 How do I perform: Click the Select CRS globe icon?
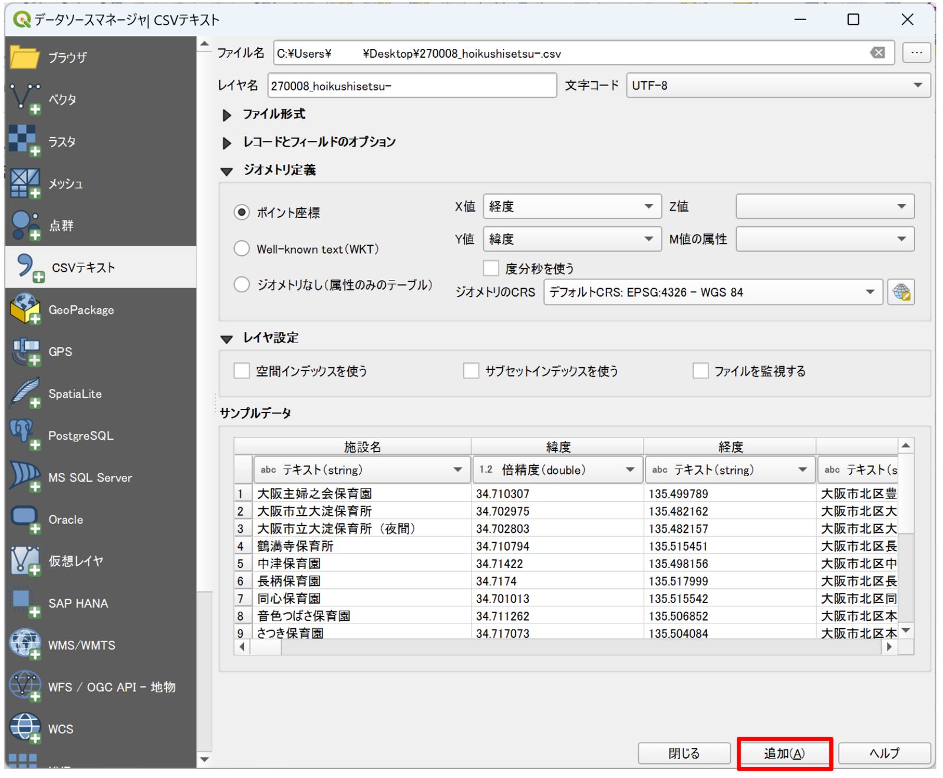[901, 292]
